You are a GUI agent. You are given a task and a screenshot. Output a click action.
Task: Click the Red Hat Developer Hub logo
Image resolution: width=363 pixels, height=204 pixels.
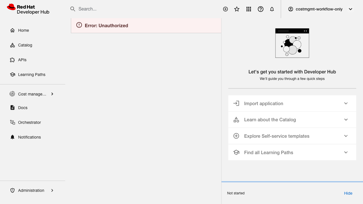click(28, 9)
